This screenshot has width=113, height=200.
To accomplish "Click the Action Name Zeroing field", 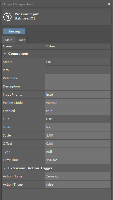I will (x=78, y=176).
